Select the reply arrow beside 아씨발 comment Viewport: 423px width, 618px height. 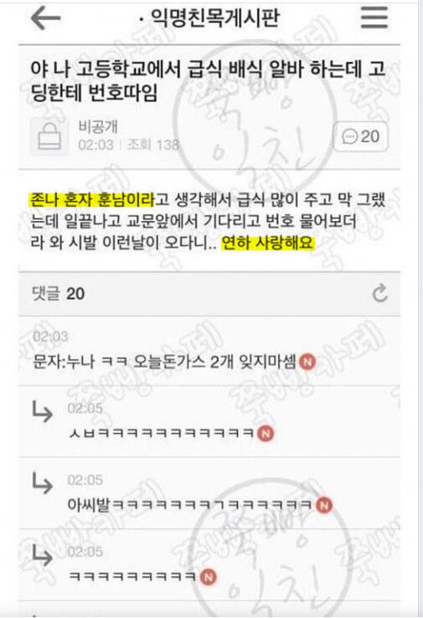(42, 483)
